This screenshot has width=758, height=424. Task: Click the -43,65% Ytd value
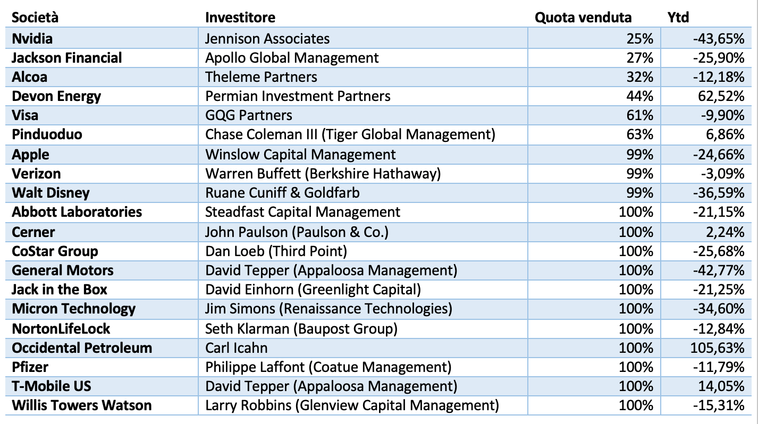pos(719,39)
